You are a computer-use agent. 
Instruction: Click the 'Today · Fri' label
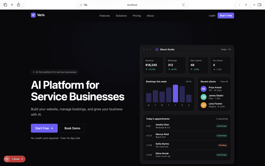coord(226,50)
